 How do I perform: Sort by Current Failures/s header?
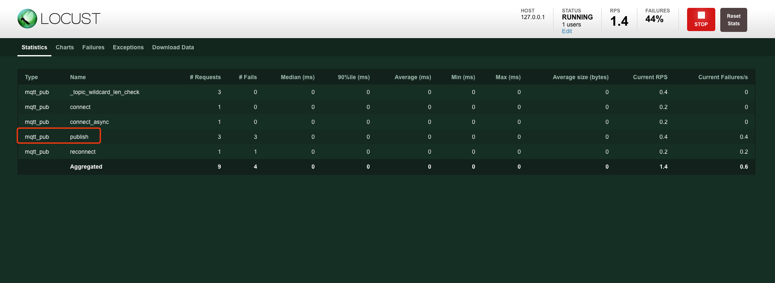[x=723, y=77]
